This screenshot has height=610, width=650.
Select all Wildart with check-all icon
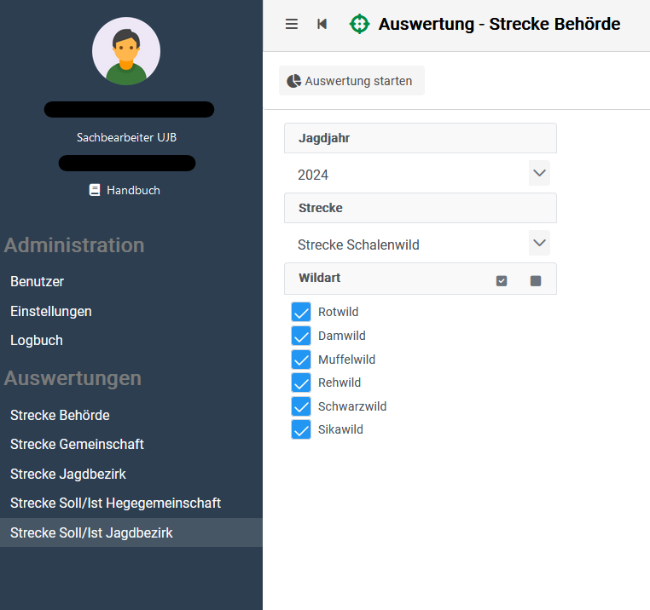(502, 280)
